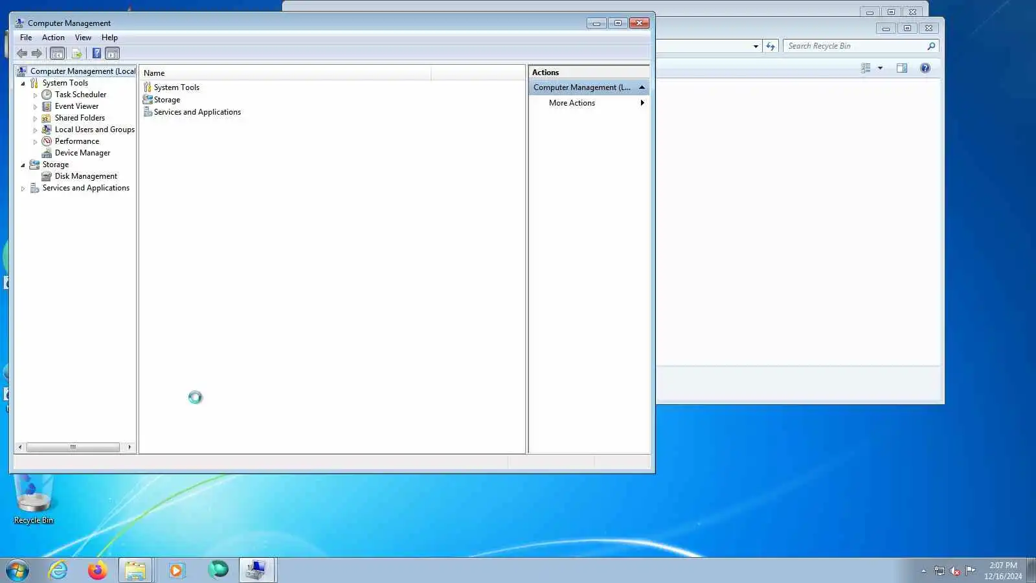Image resolution: width=1036 pixels, height=583 pixels.
Task: Toggle Show/Hide Console Tree toolbar button
Action: tap(58, 53)
